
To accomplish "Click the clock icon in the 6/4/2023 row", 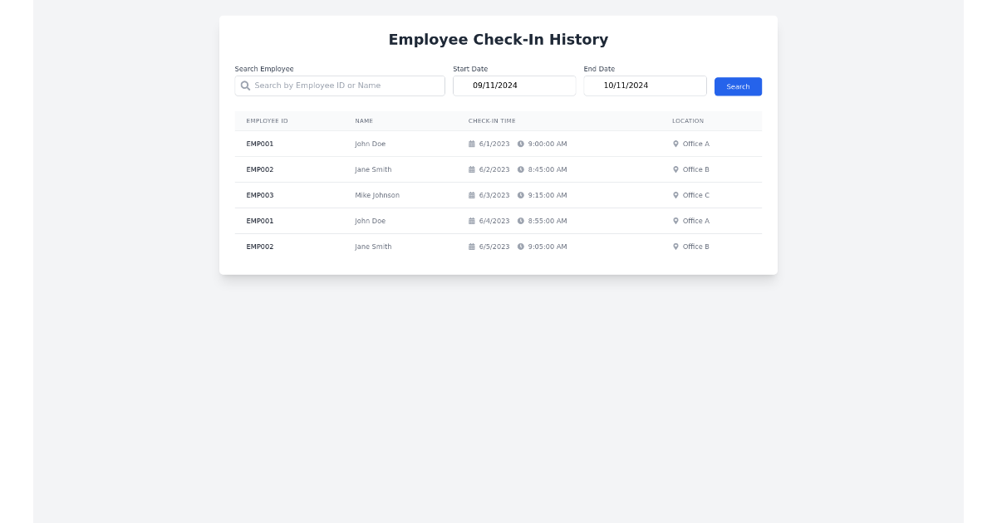I will (x=519, y=220).
